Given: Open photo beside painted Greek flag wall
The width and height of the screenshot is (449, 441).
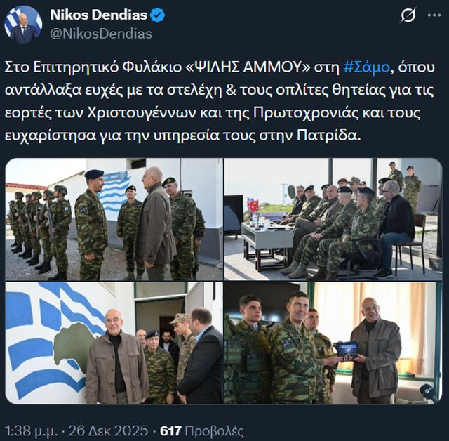Looking at the screenshot, I should click(x=114, y=343).
